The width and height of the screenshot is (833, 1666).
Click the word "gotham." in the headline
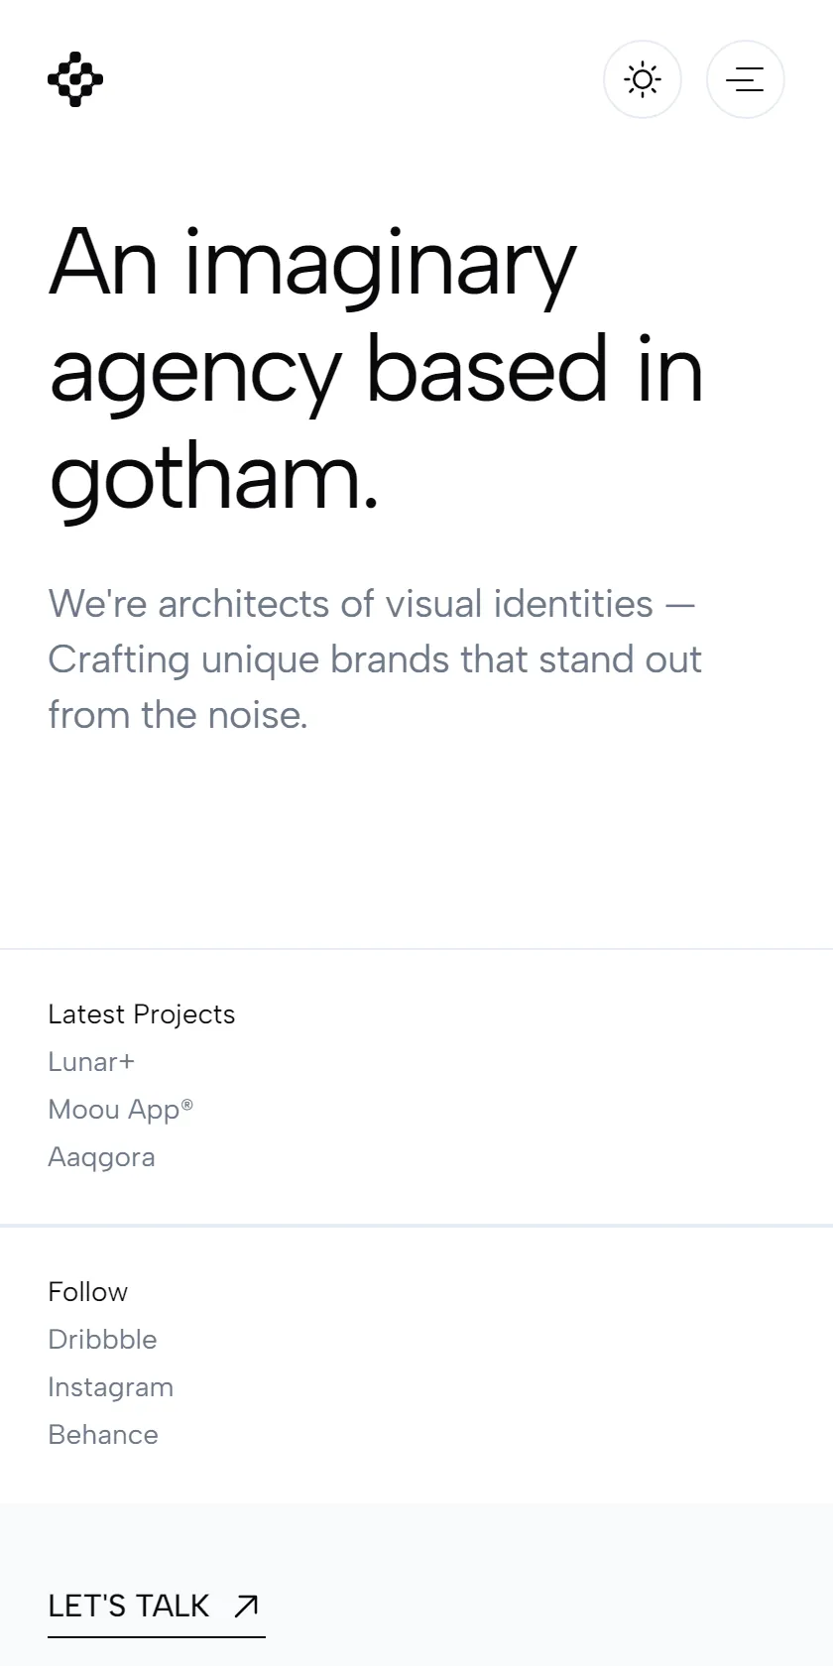(x=214, y=477)
